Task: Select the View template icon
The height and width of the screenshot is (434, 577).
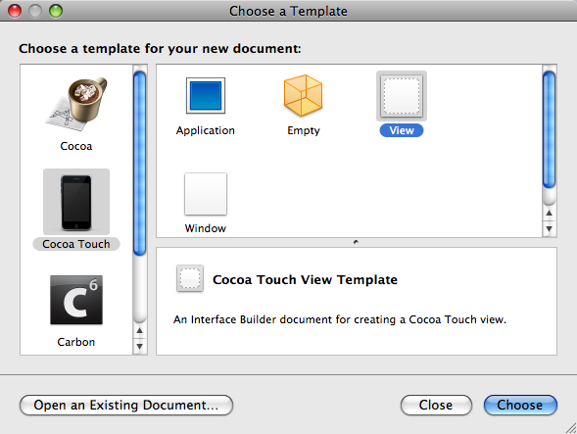Action: pos(402,96)
